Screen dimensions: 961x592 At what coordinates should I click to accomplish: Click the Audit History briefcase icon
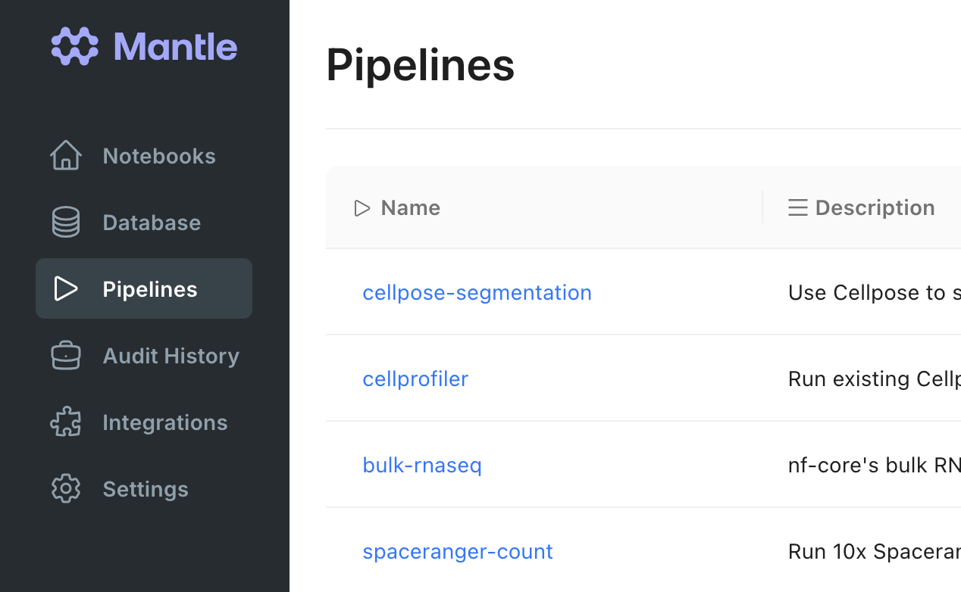(66, 355)
